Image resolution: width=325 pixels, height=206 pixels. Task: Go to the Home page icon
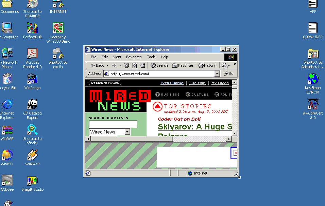tap(143, 65)
